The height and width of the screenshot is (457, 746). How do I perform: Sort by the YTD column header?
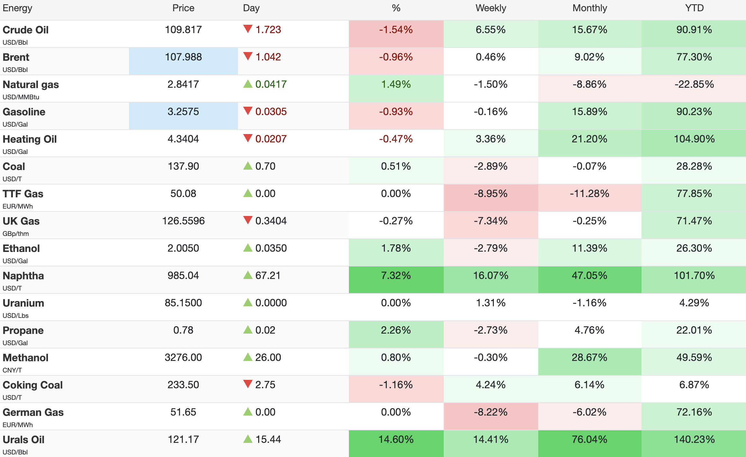coord(694,8)
